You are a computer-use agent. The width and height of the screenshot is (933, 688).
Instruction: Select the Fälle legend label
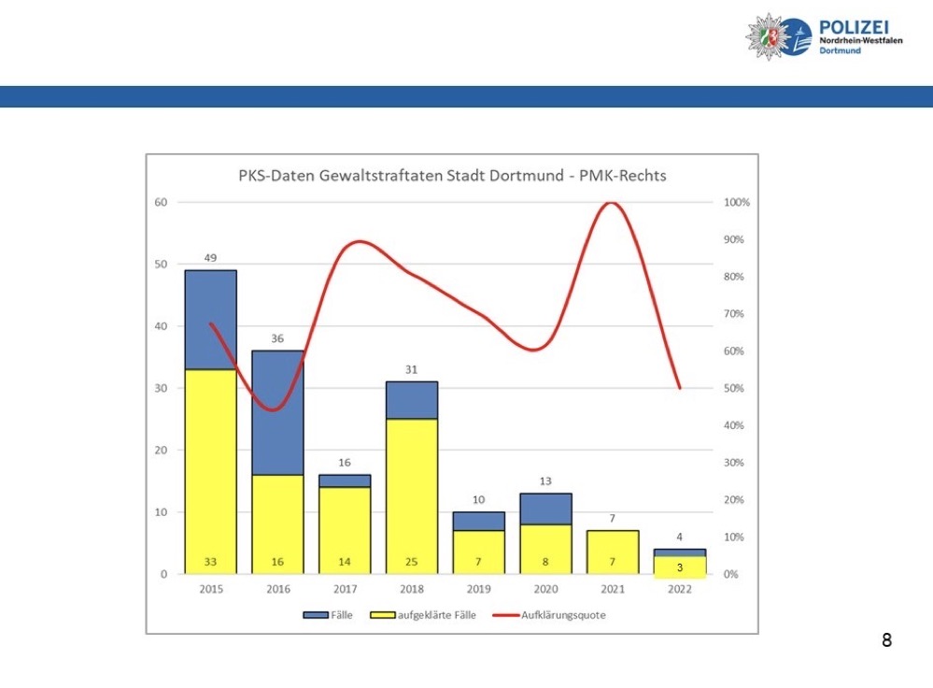point(342,615)
